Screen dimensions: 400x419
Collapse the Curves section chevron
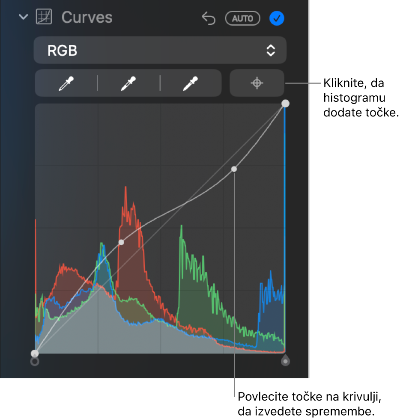click(23, 18)
